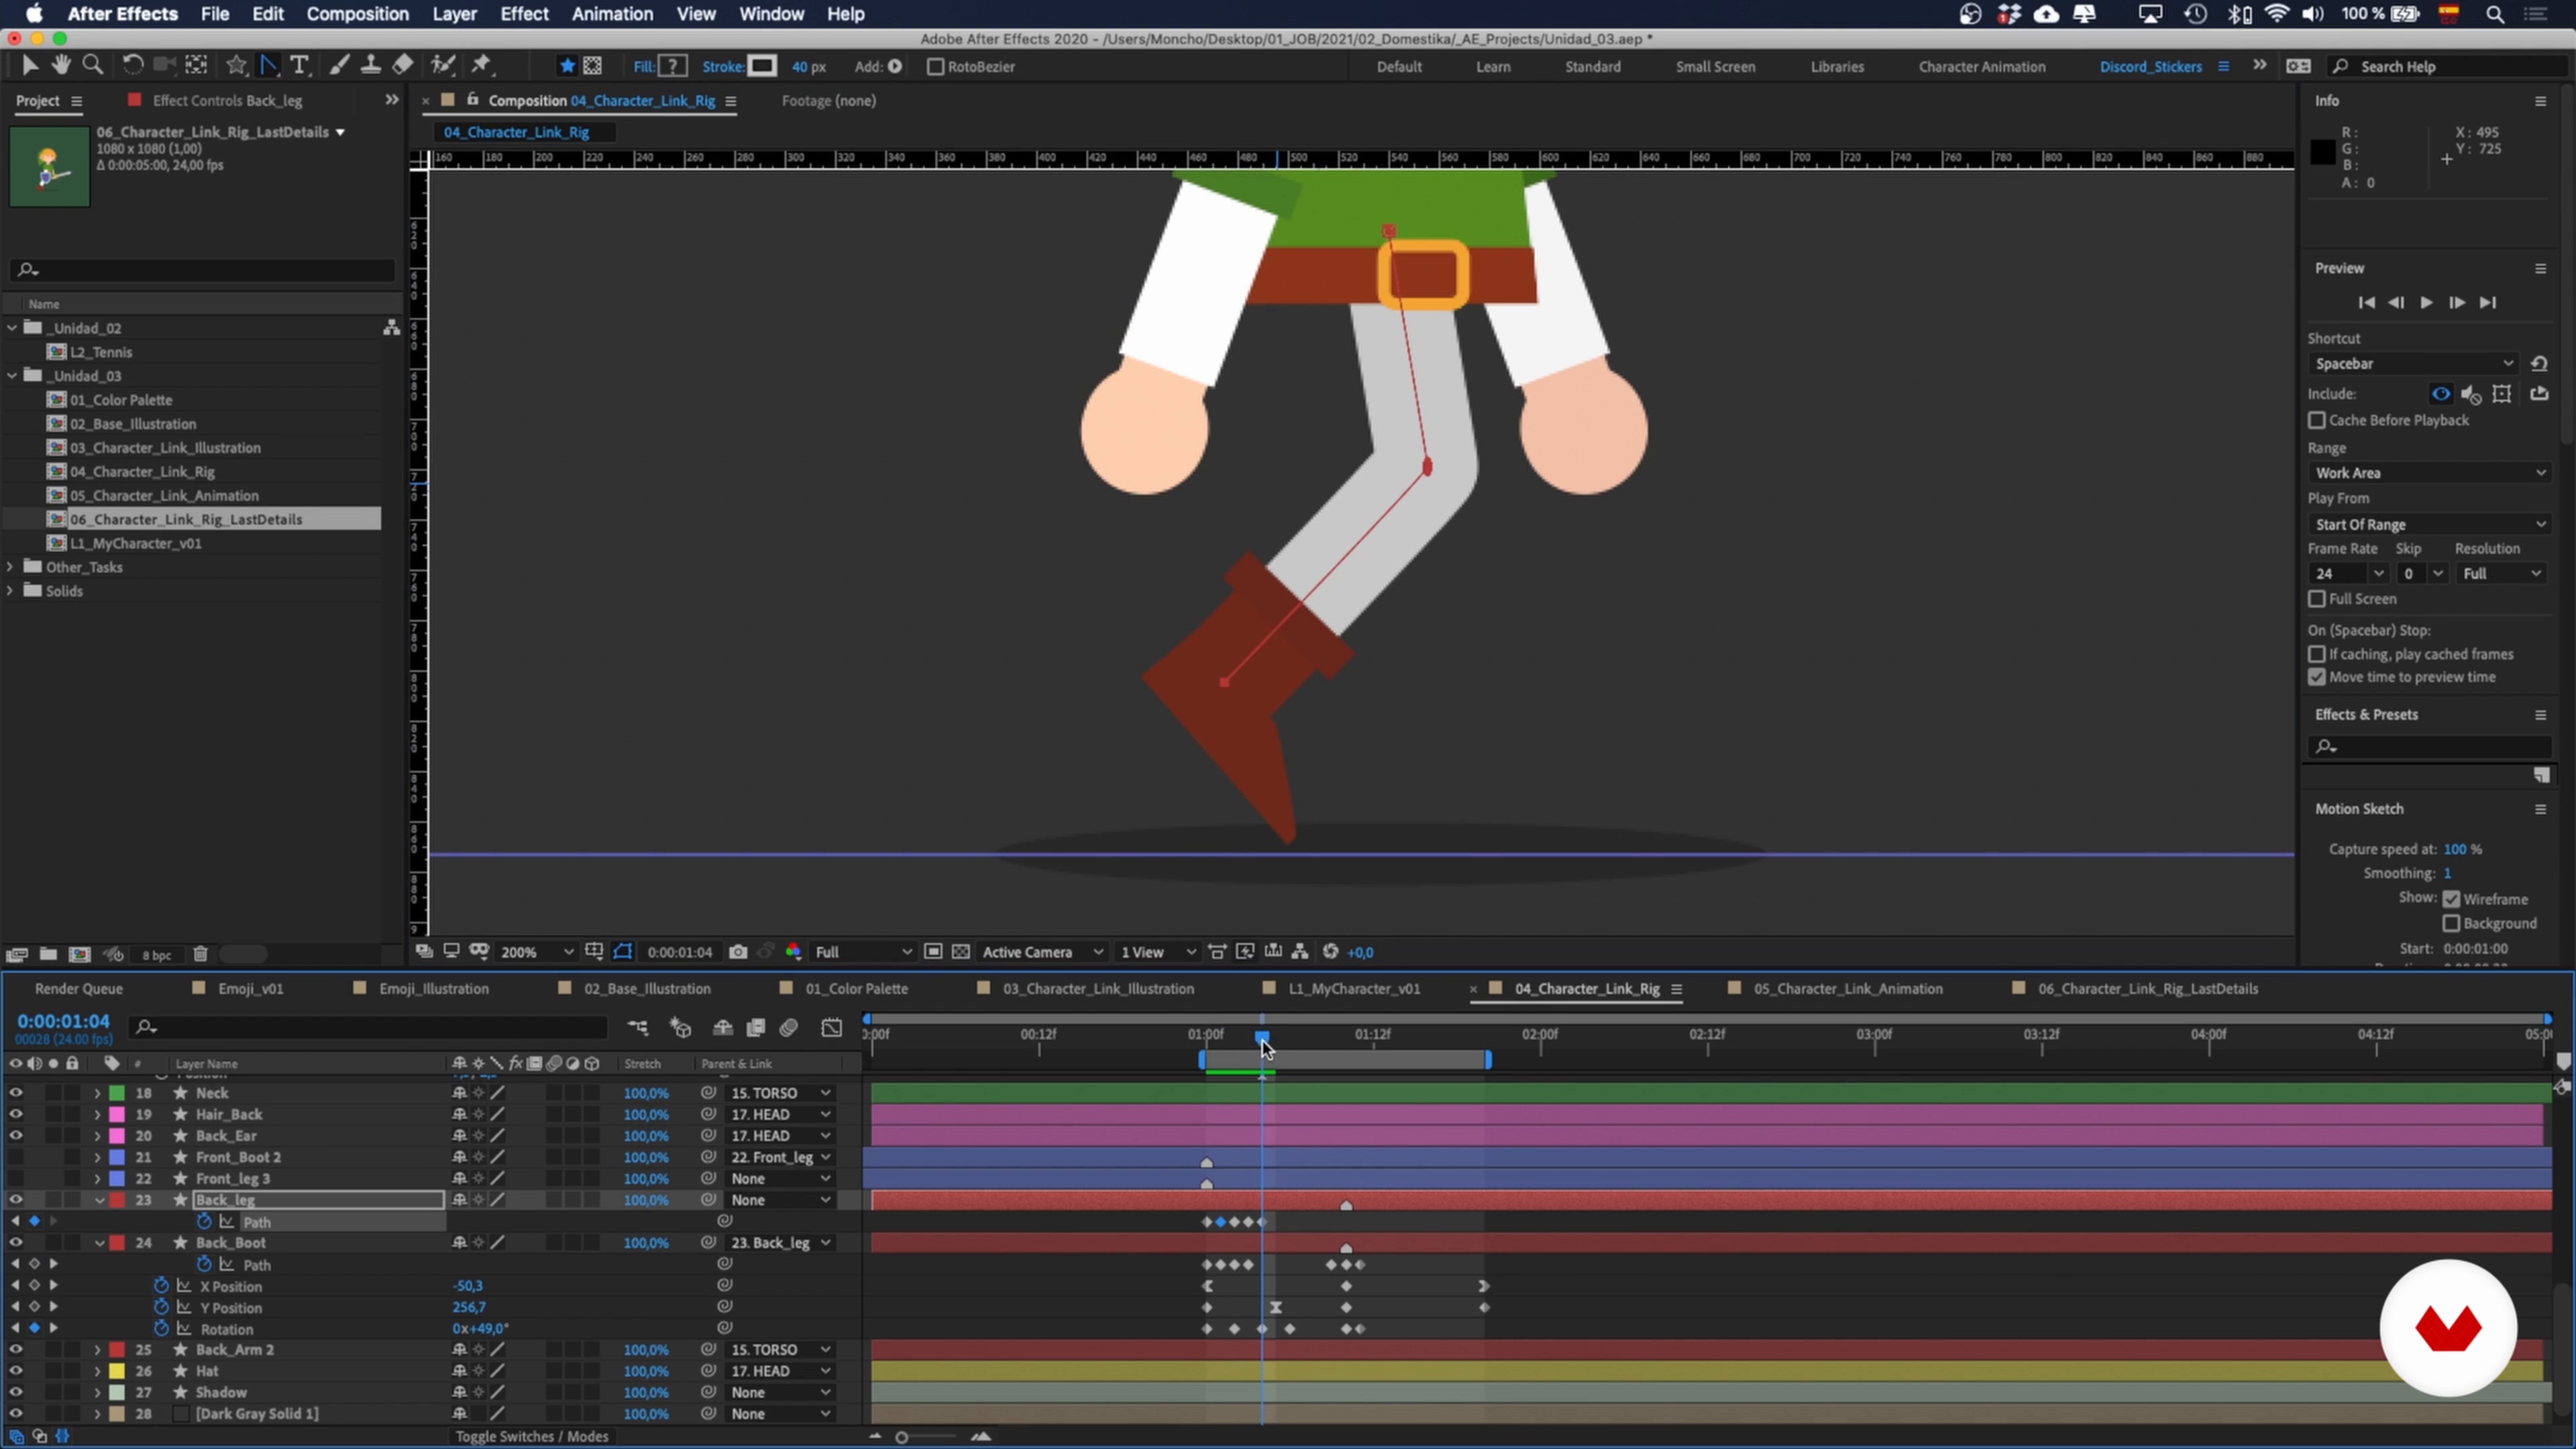Toggle transparency grid in viewer
This screenshot has height=1449, width=2576.
tap(961, 952)
